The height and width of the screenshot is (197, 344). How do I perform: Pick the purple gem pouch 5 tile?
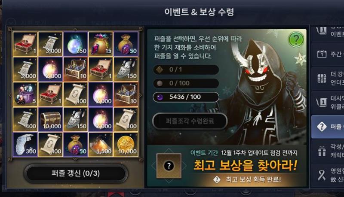coord(25,94)
